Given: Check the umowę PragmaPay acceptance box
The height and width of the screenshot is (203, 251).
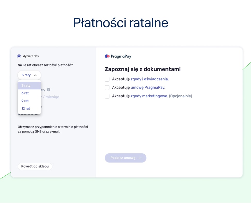Looking at the screenshot, I should tap(107, 88).
